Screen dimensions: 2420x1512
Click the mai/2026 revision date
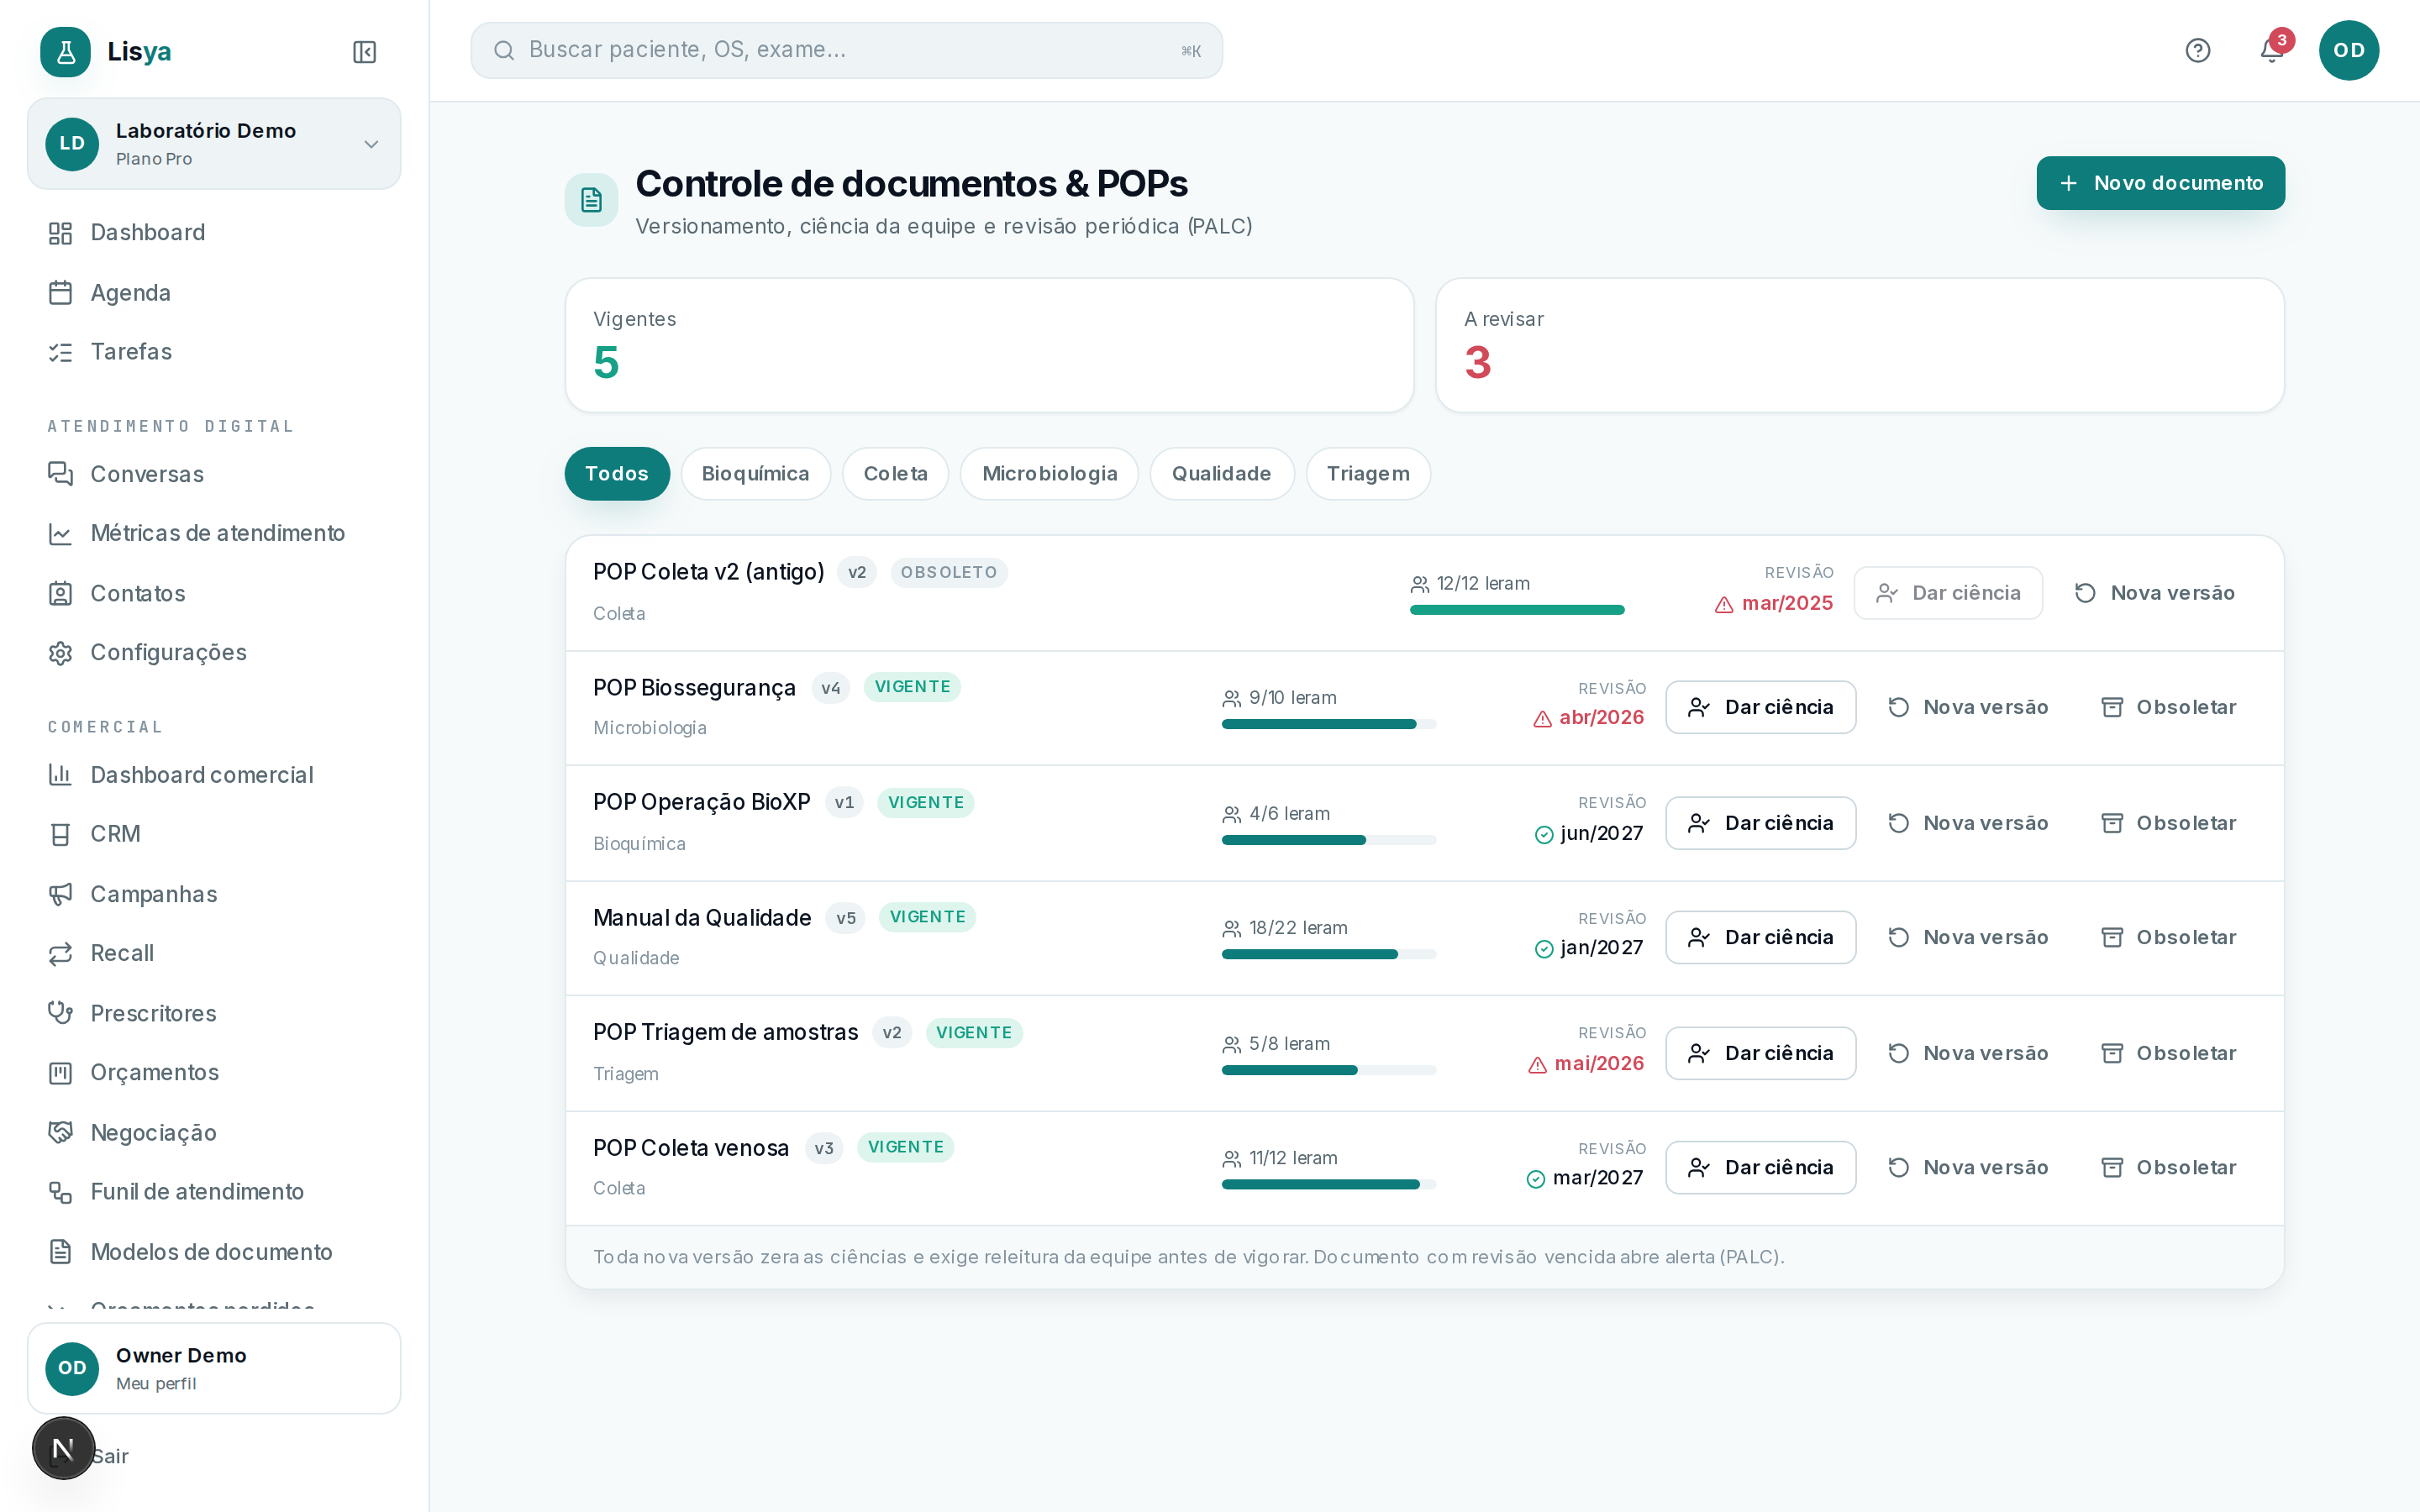(1599, 1064)
